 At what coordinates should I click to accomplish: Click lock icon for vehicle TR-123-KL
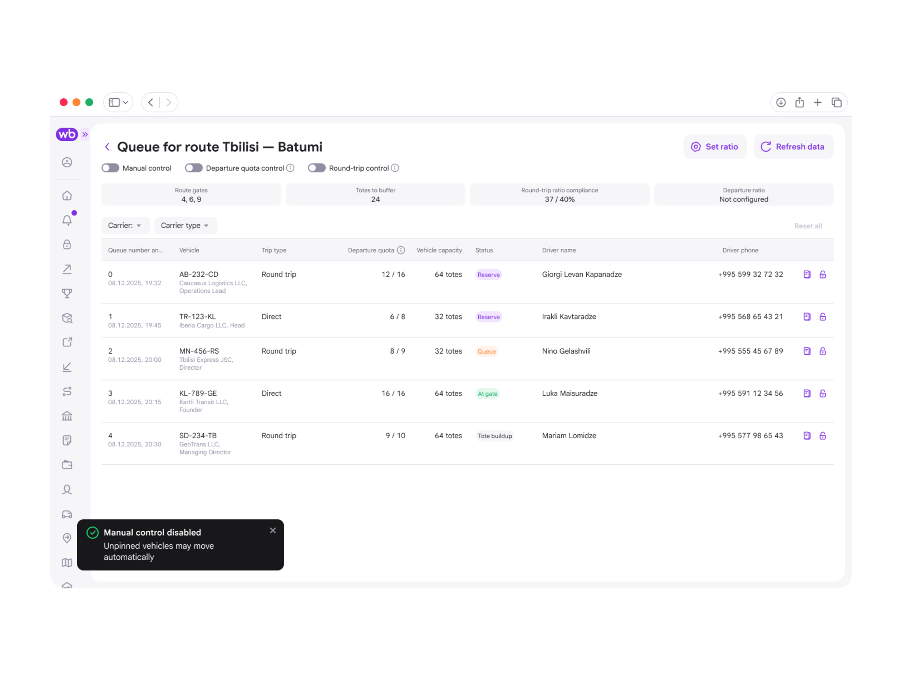click(x=823, y=317)
